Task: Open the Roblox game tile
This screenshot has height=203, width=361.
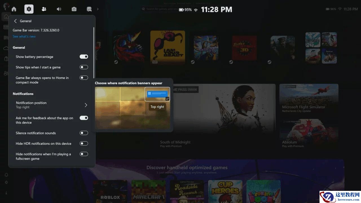Action: [x=110, y=191]
